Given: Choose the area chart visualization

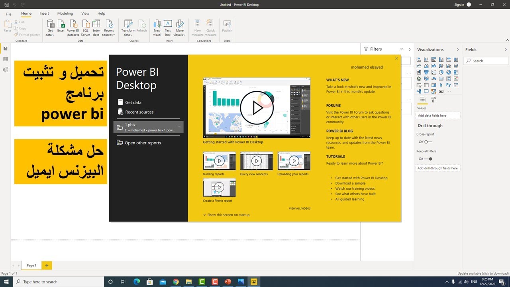Looking at the screenshot, I should pyautogui.click(x=426, y=66).
